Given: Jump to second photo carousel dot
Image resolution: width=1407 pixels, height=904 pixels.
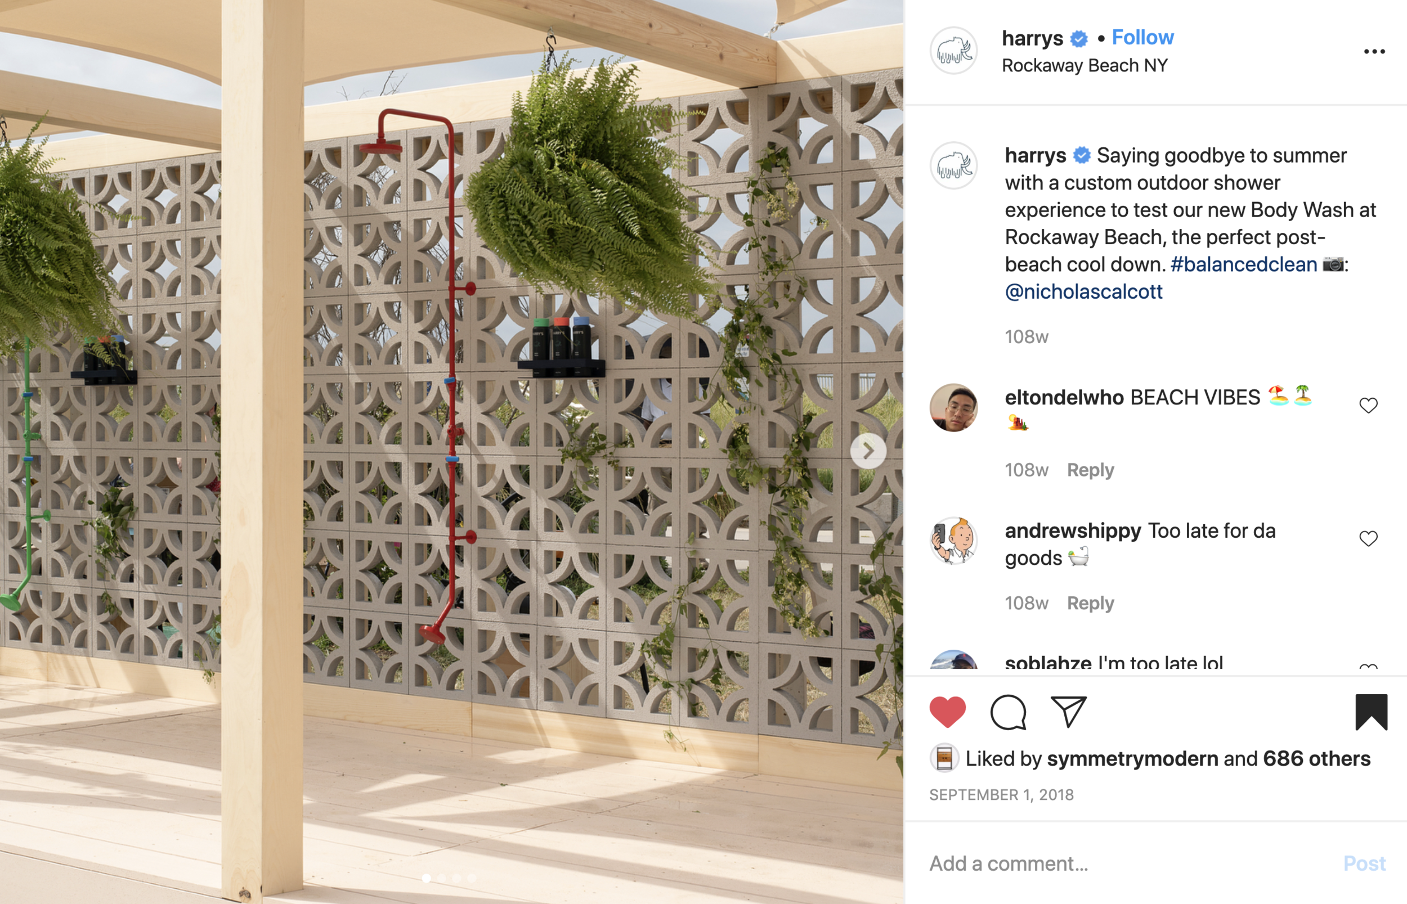Looking at the screenshot, I should coord(442,878).
